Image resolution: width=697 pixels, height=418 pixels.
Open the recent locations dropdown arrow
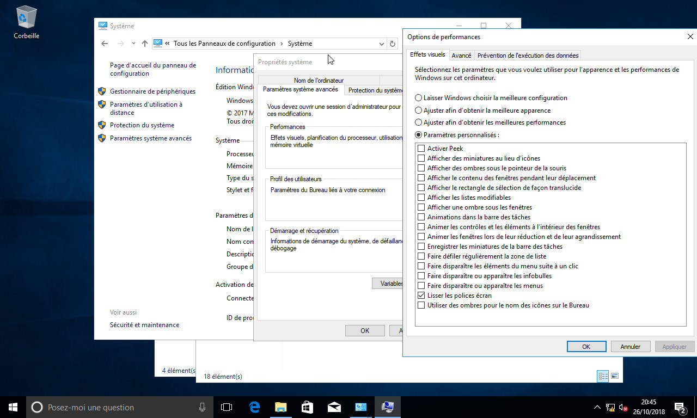[x=133, y=44]
